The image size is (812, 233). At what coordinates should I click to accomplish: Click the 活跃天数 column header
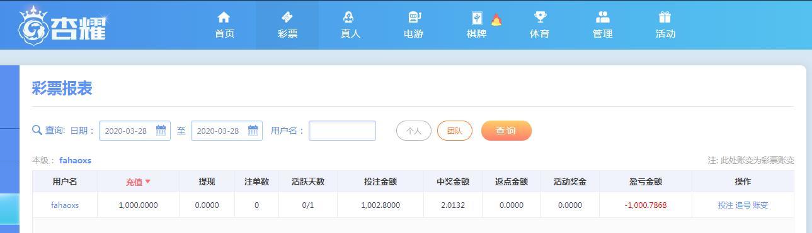[x=308, y=182]
